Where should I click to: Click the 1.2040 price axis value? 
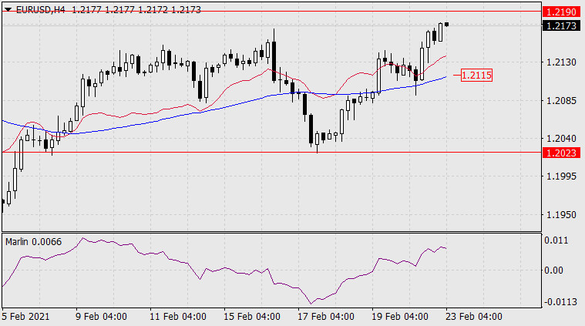point(561,139)
